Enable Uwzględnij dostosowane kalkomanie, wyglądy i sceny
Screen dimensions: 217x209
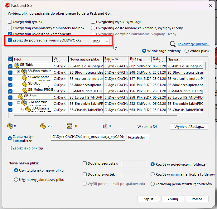click(93, 28)
